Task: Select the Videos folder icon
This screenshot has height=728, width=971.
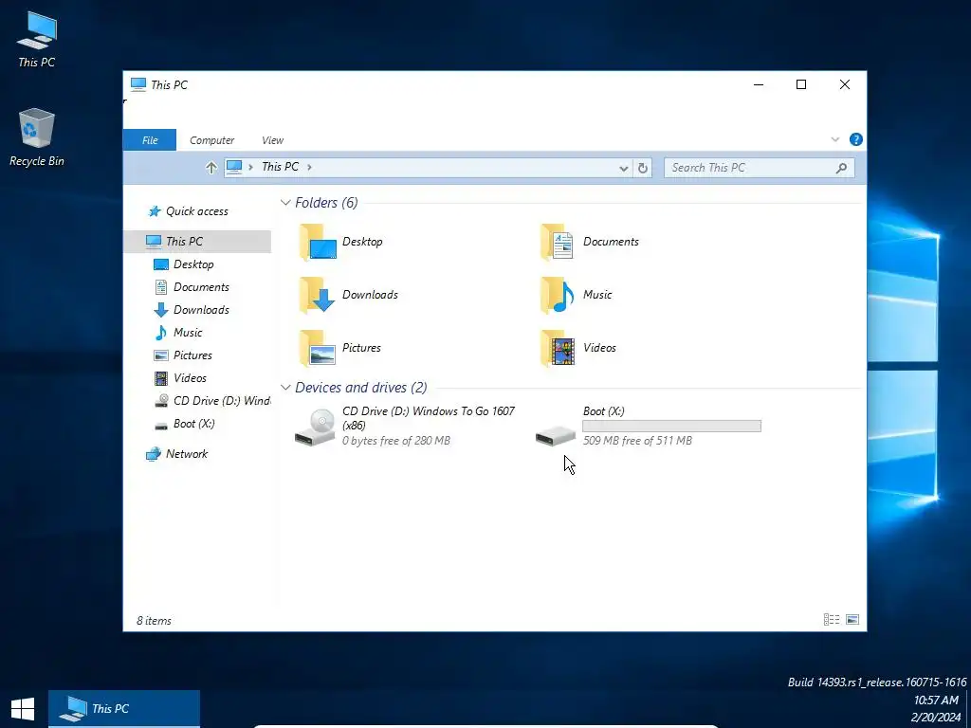Action: 558,348
